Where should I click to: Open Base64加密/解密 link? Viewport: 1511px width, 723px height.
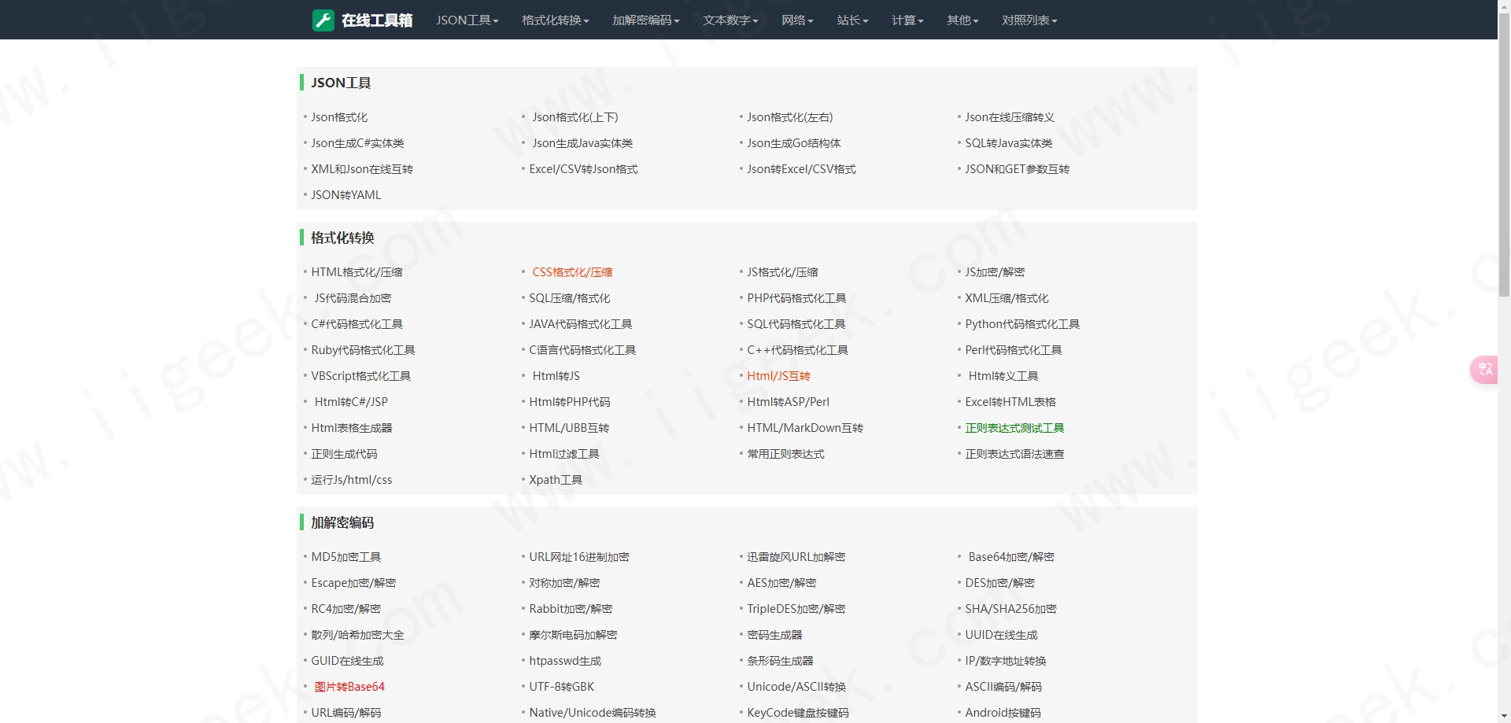1011,557
